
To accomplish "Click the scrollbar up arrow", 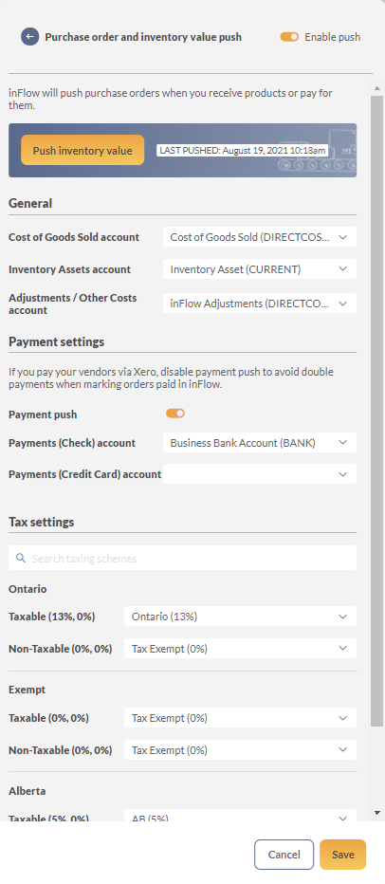I will pos(377,88).
